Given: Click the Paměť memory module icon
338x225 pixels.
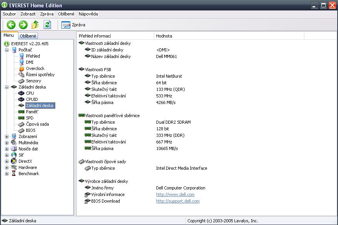Looking at the screenshot, I should [x=21, y=112].
